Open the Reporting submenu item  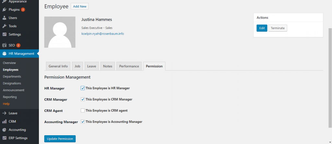10,97
